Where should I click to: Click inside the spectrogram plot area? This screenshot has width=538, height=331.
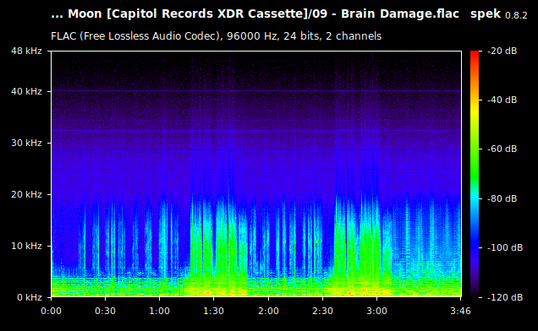(x=256, y=174)
